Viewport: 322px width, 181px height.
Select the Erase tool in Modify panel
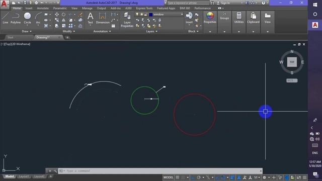coord(80,15)
